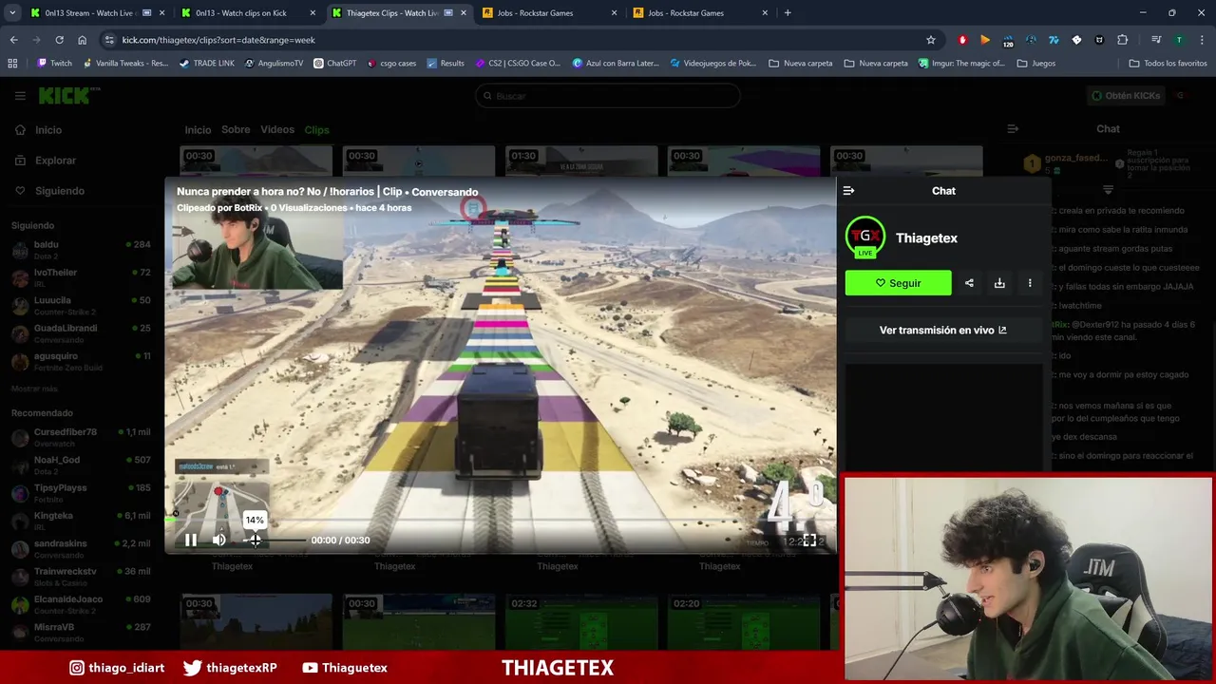Click Thiagetex TGX live avatar
Image resolution: width=1216 pixels, height=684 pixels.
tap(865, 237)
